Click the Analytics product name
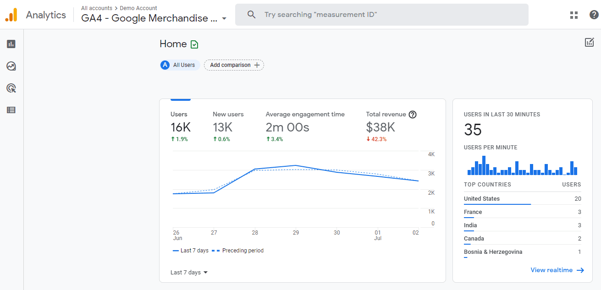This screenshot has width=601, height=290. coord(46,15)
